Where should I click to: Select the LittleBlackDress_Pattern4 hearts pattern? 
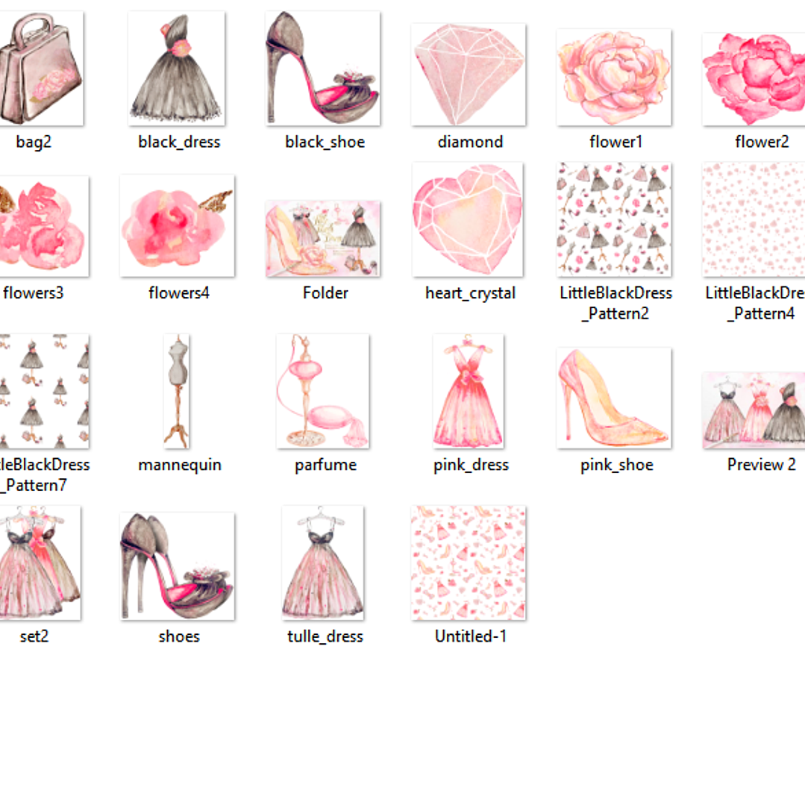pos(754,220)
